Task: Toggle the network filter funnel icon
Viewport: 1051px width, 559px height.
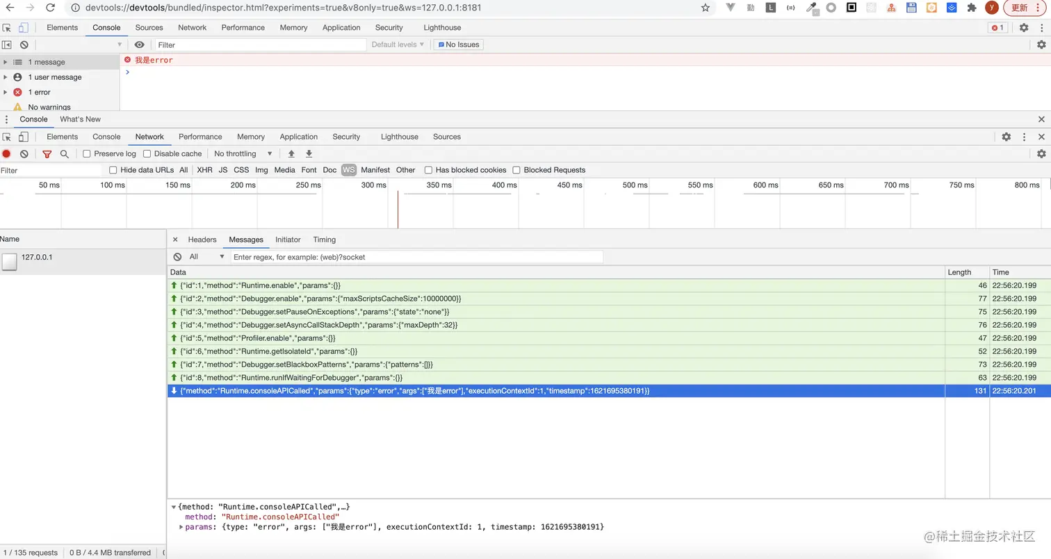Action: (47, 154)
